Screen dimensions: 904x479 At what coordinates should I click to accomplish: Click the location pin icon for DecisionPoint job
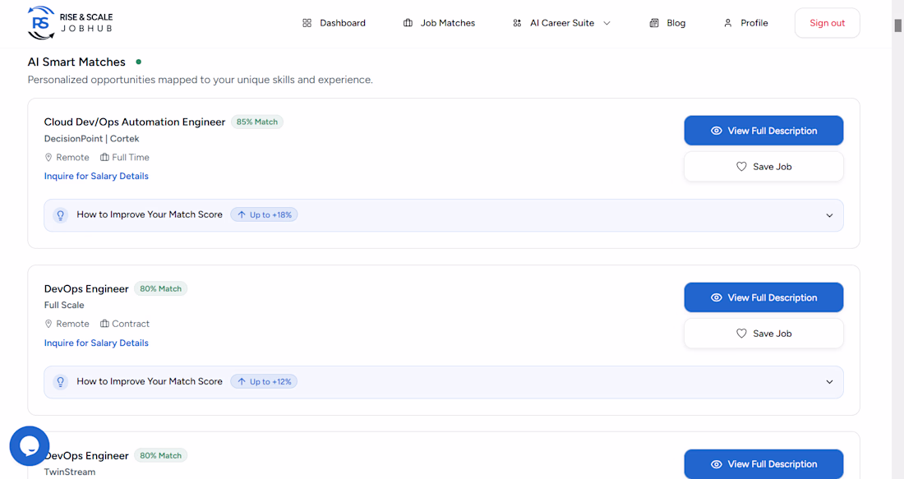coord(48,158)
